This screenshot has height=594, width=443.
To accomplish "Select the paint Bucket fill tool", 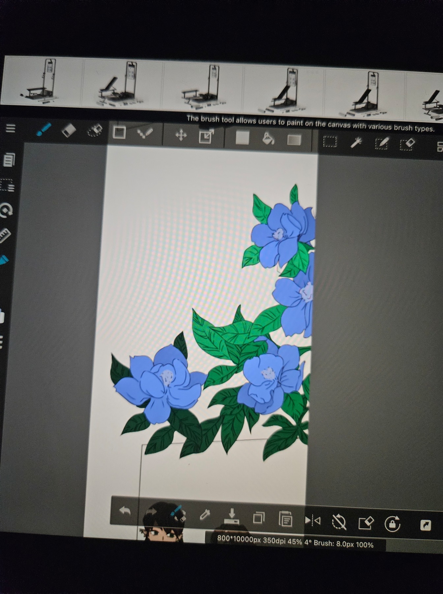I will click(268, 139).
